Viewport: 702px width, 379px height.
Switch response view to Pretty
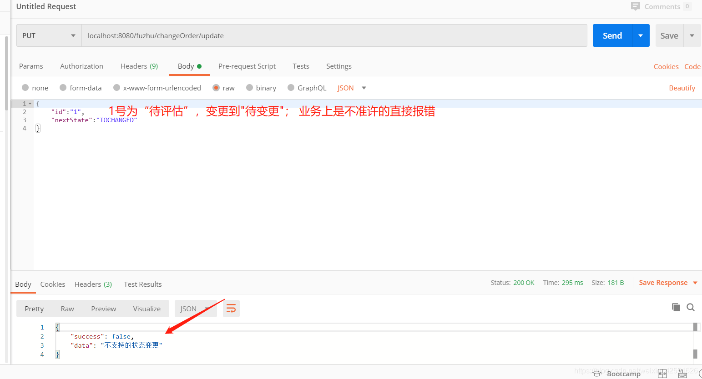point(34,309)
